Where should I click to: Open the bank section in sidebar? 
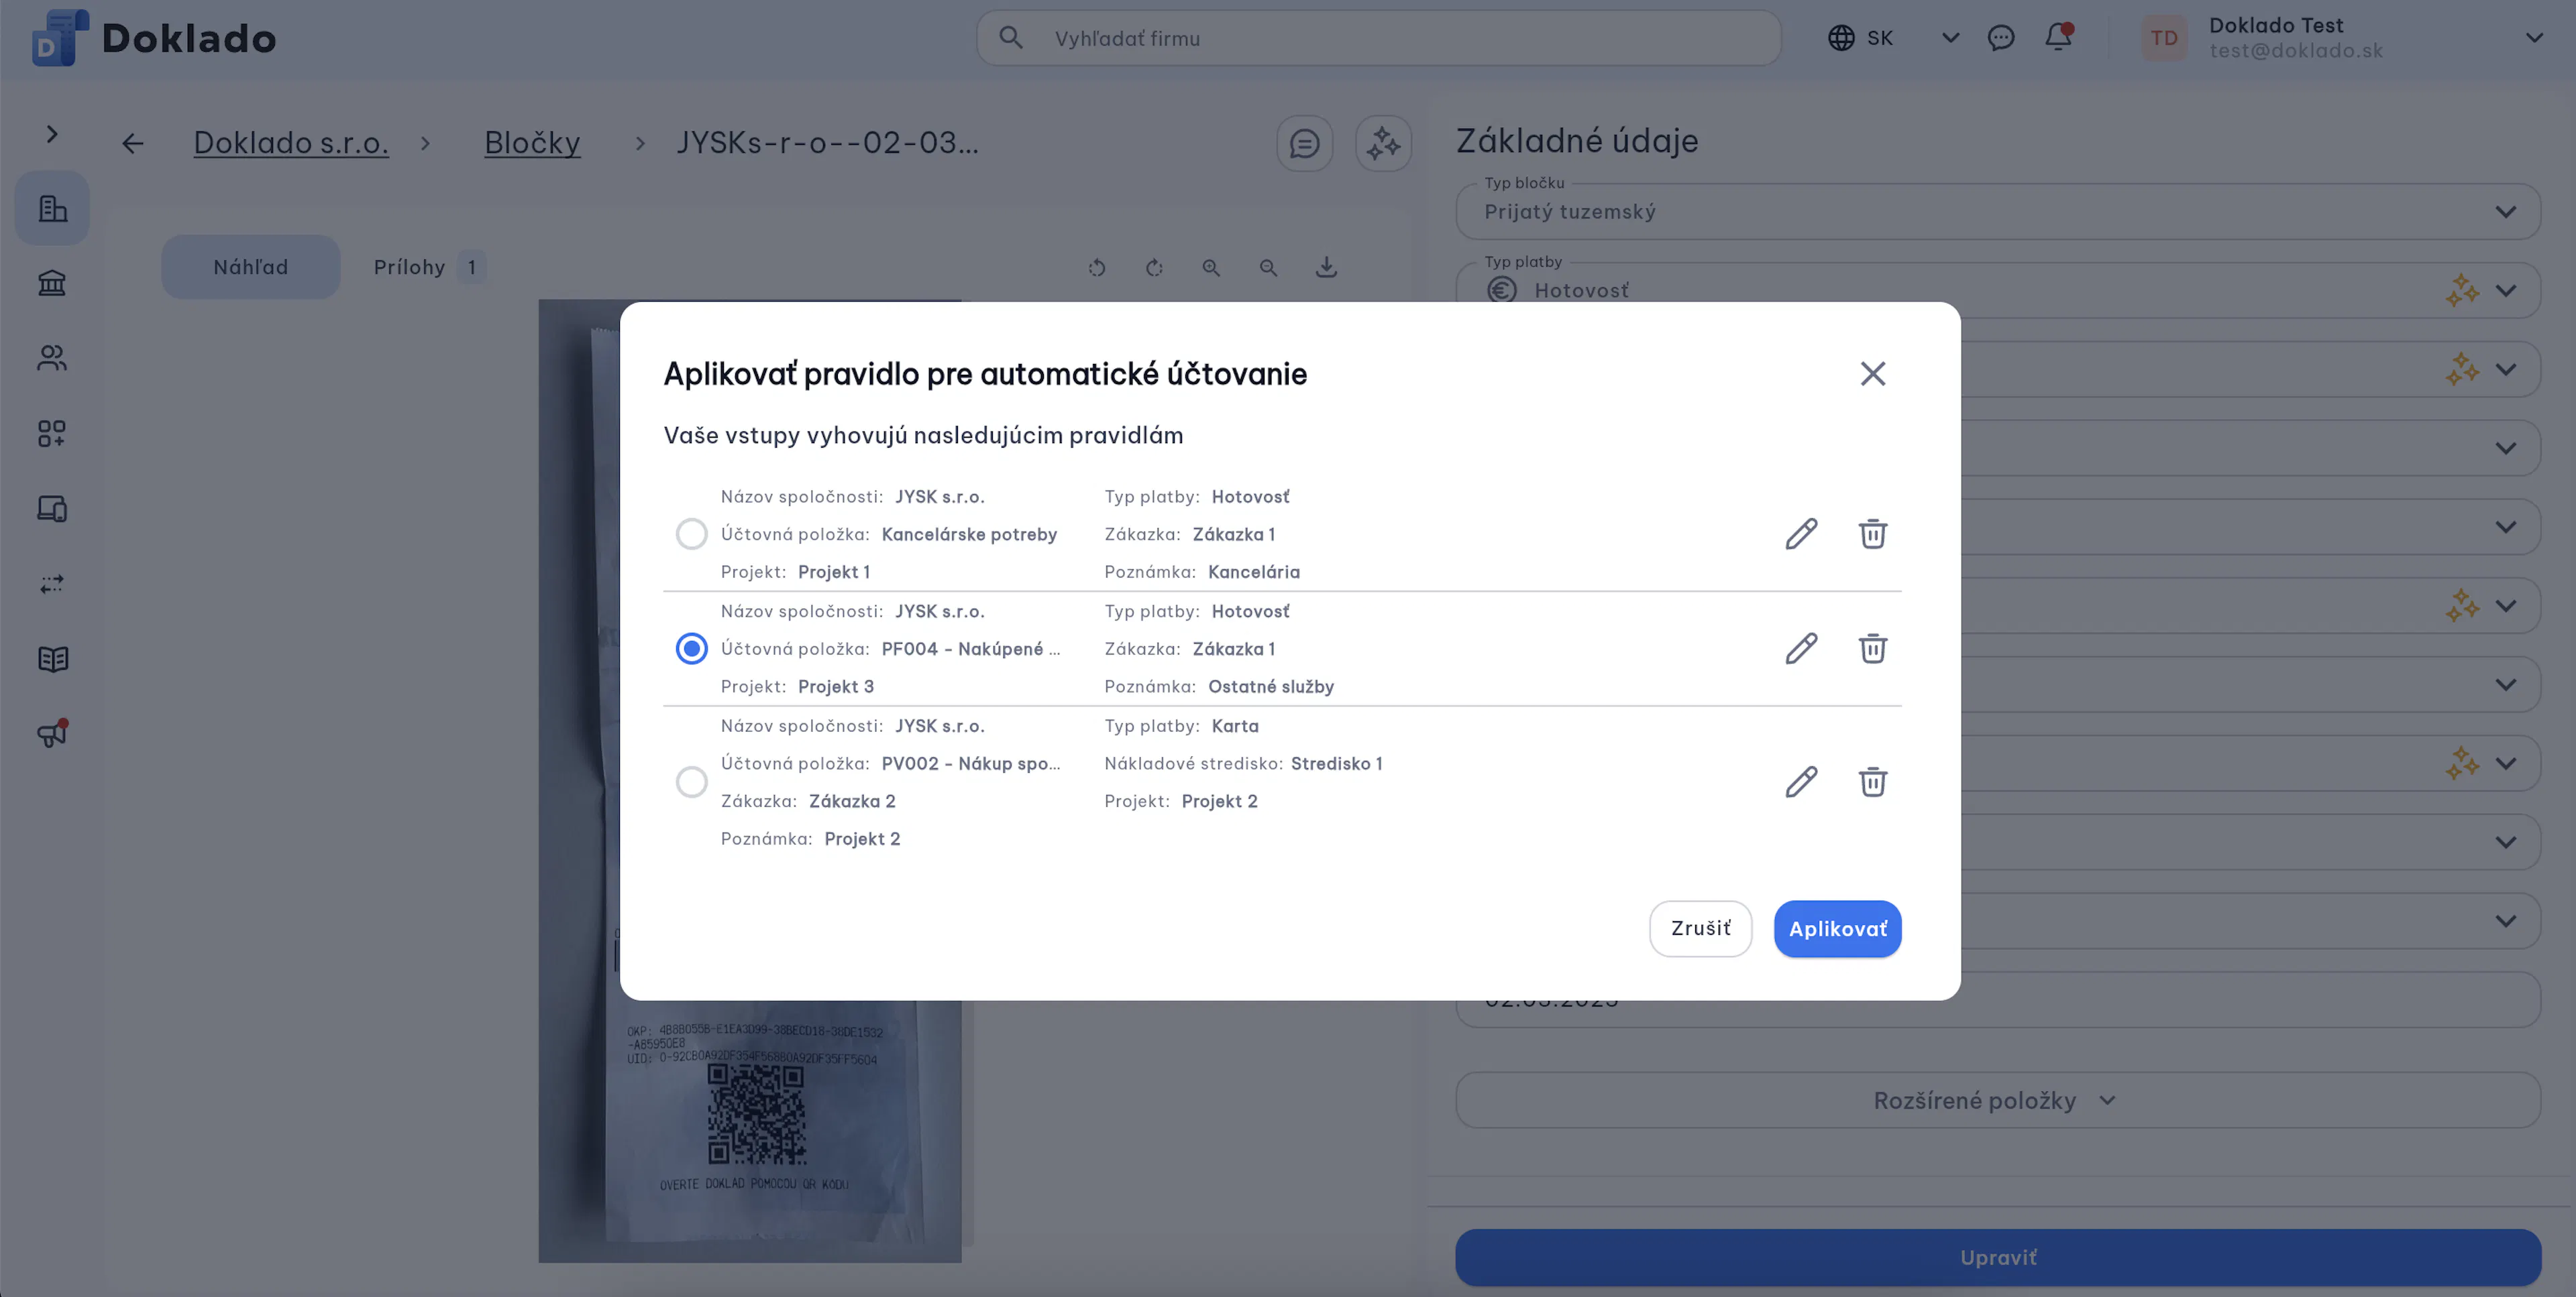click(x=52, y=283)
